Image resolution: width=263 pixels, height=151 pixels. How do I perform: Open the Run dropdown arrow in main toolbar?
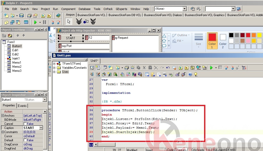click(x=40, y=22)
